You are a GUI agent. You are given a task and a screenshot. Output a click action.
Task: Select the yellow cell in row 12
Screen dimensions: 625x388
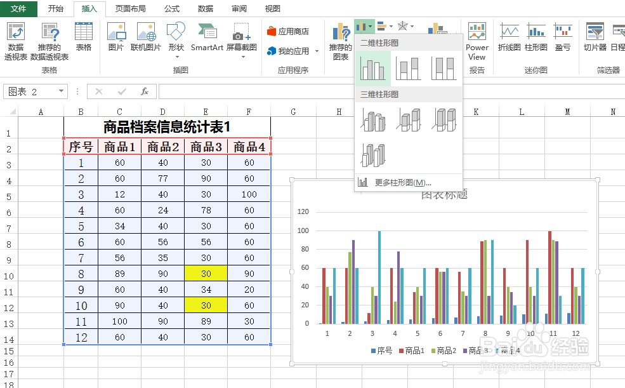(206, 305)
